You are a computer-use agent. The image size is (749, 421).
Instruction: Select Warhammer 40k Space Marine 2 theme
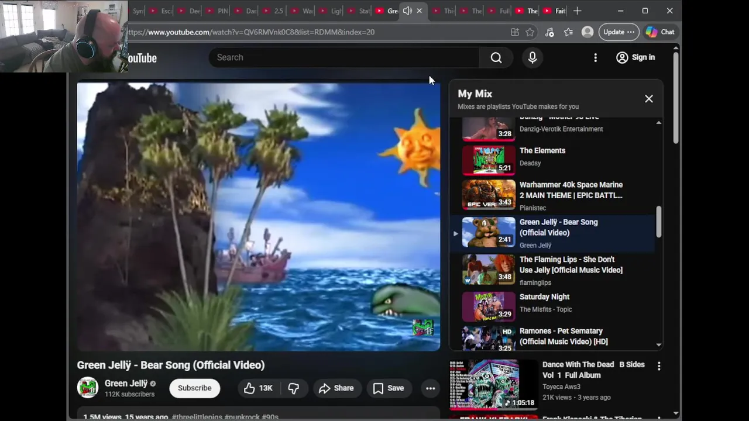pyautogui.click(x=552, y=195)
